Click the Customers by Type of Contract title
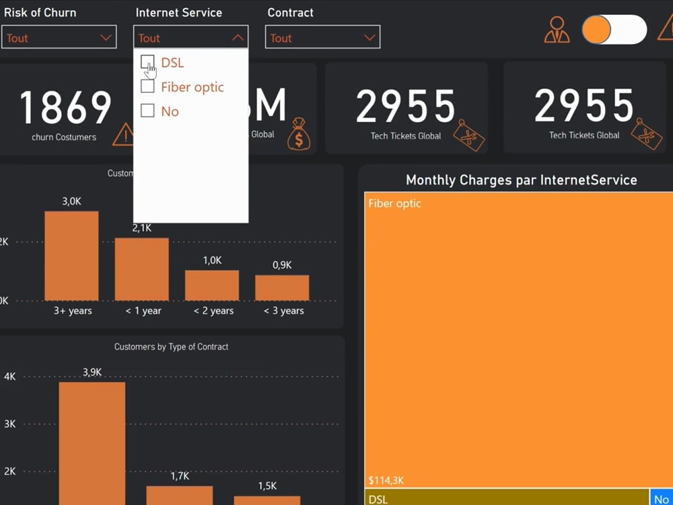 (171, 347)
